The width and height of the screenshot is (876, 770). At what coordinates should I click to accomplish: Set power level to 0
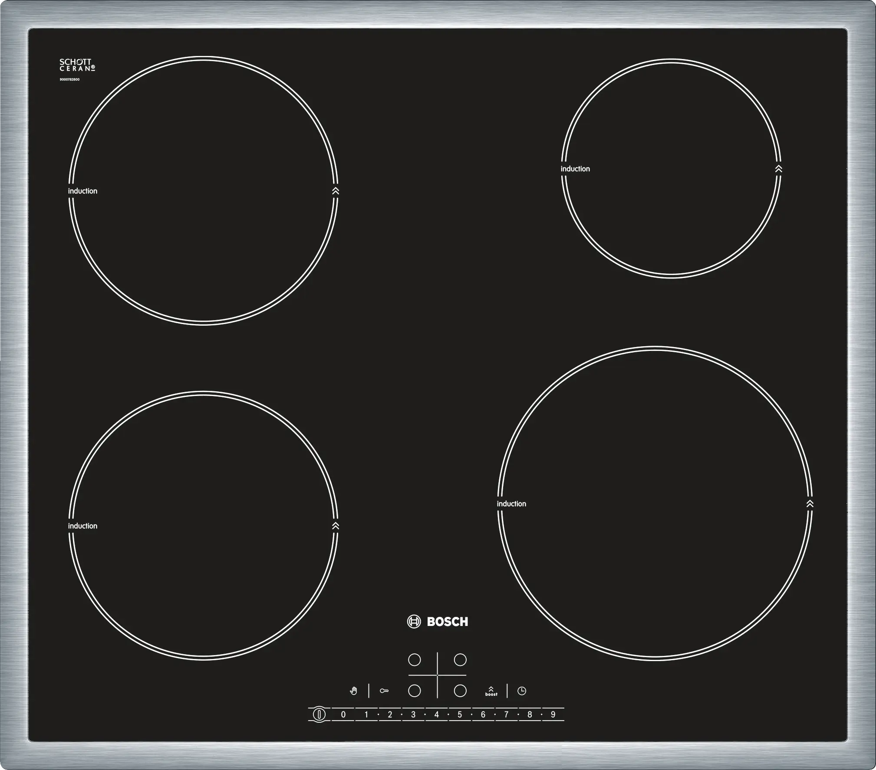point(343,714)
